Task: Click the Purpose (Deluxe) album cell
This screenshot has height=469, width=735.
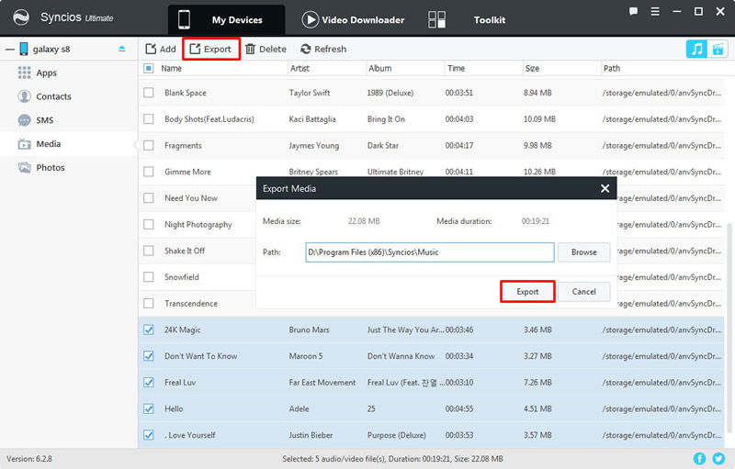Action: click(x=397, y=435)
